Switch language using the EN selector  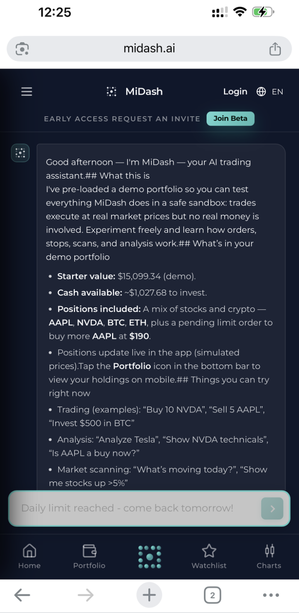point(278,91)
